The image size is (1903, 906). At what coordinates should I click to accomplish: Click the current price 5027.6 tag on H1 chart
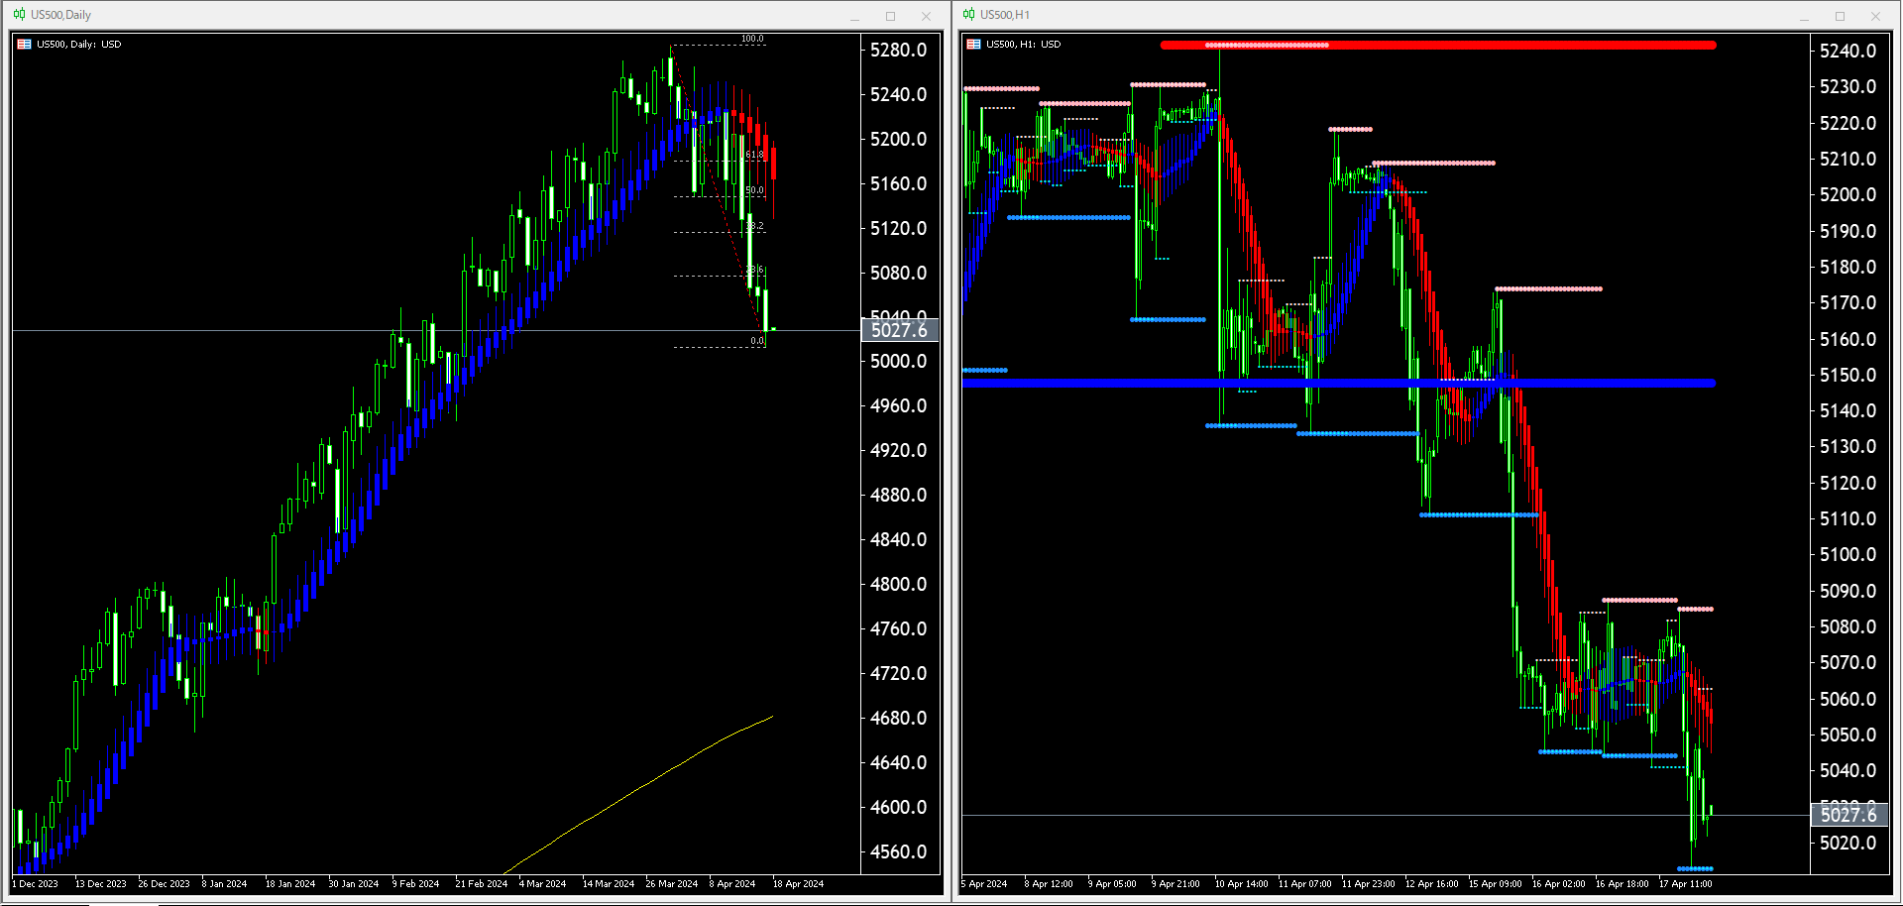[x=1848, y=815]
